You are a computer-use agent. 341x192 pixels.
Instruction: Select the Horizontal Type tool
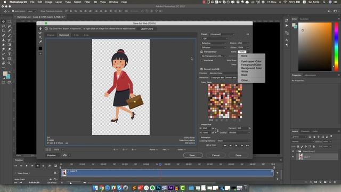[9, 54]
